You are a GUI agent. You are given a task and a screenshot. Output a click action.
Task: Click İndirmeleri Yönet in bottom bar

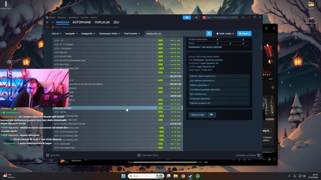tap(148, 155)
